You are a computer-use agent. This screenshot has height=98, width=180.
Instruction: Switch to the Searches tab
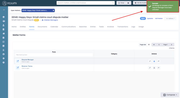(x=83, y=27)
